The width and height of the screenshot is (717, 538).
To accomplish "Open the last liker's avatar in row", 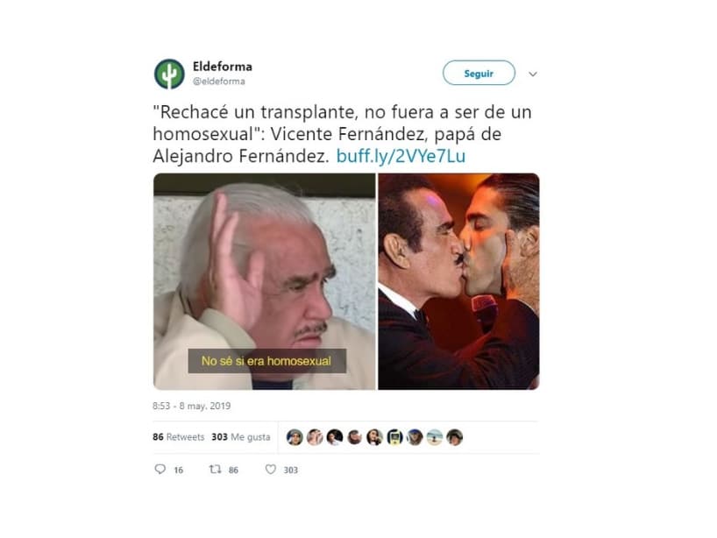I will click(455, 437).
